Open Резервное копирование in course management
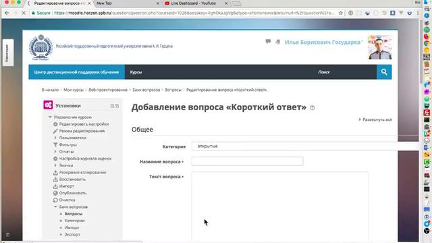The width and height of the screenshot is (432, 243). pyautogui.click(x=82, y=173)
